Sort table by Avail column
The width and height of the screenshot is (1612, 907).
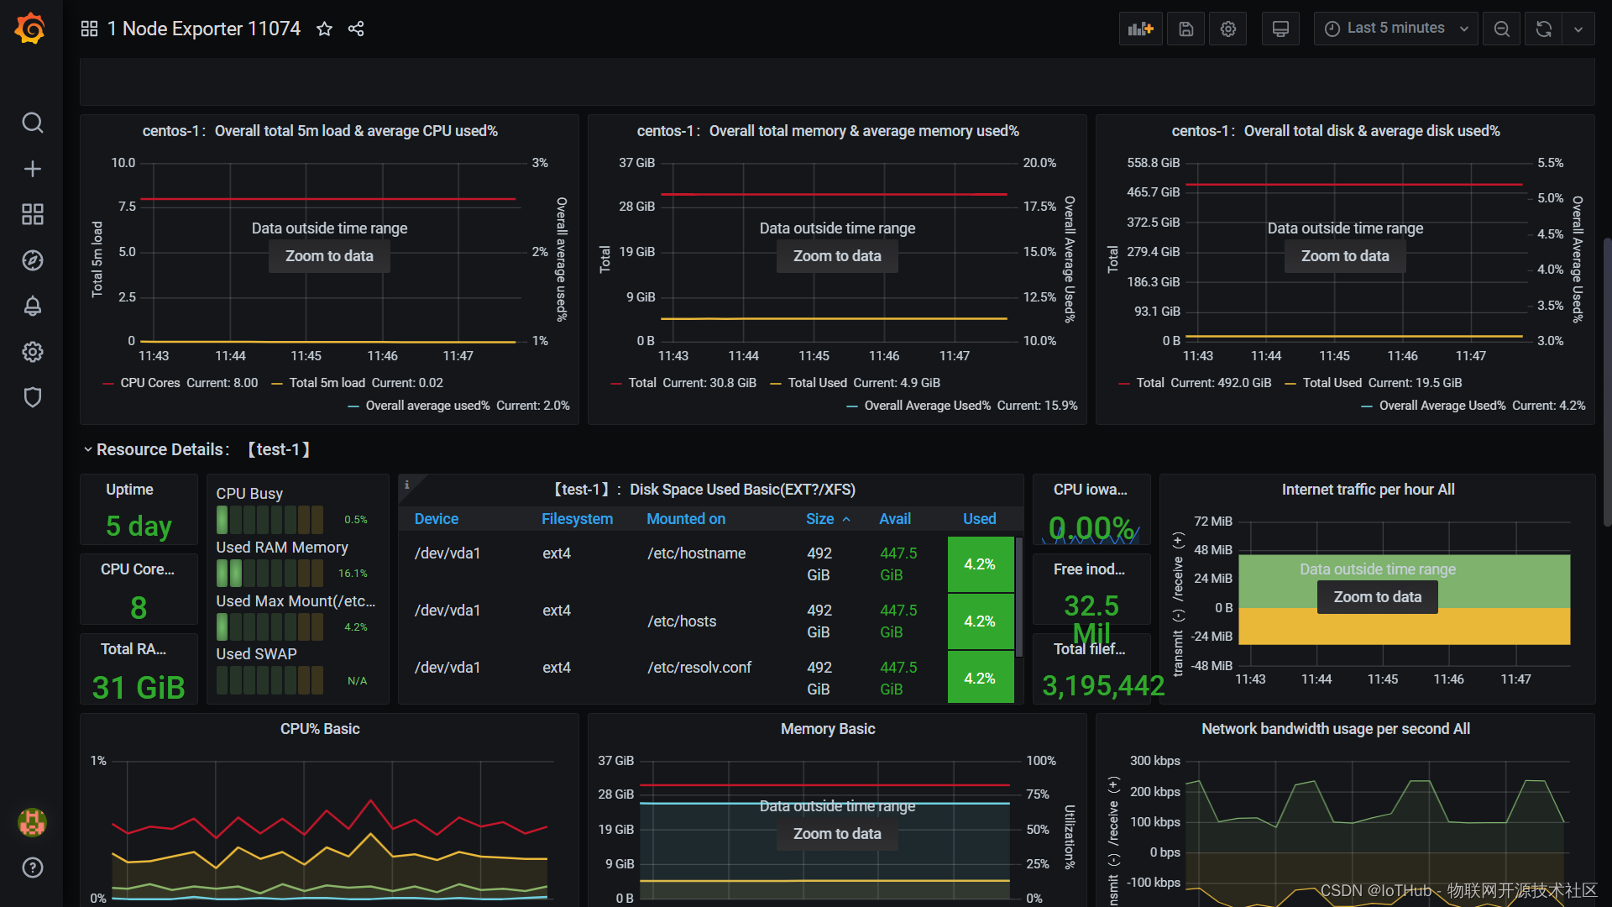[x=895, y=519]
